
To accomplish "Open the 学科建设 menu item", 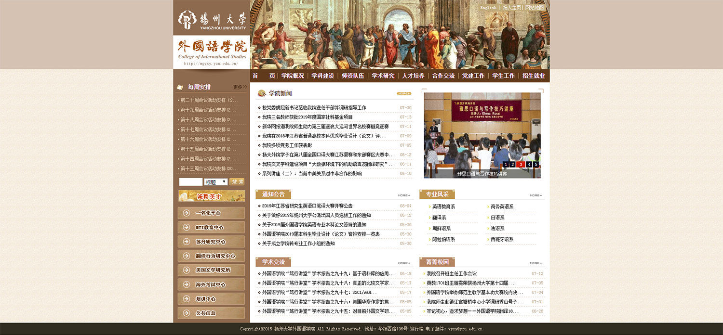I will coord(322,76).
